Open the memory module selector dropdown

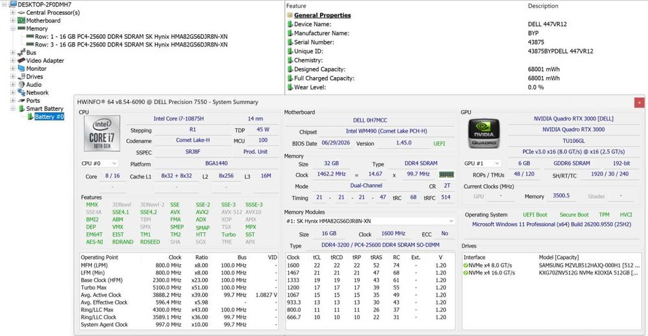pyautogui.click(x=370, y=221)
